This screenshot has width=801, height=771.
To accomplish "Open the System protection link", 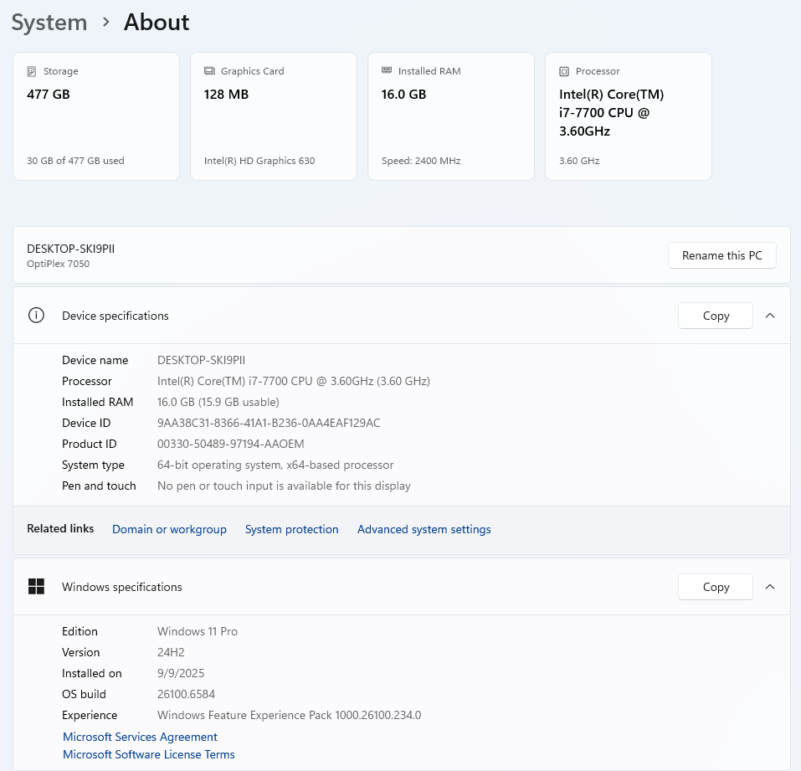I will pos(291,529).
